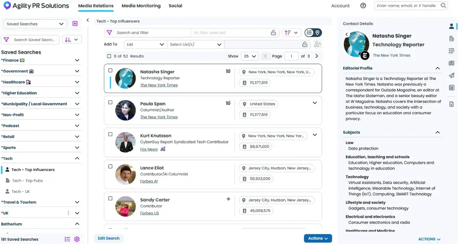Open the add-contact icon beside list selector

pos(317,44)
